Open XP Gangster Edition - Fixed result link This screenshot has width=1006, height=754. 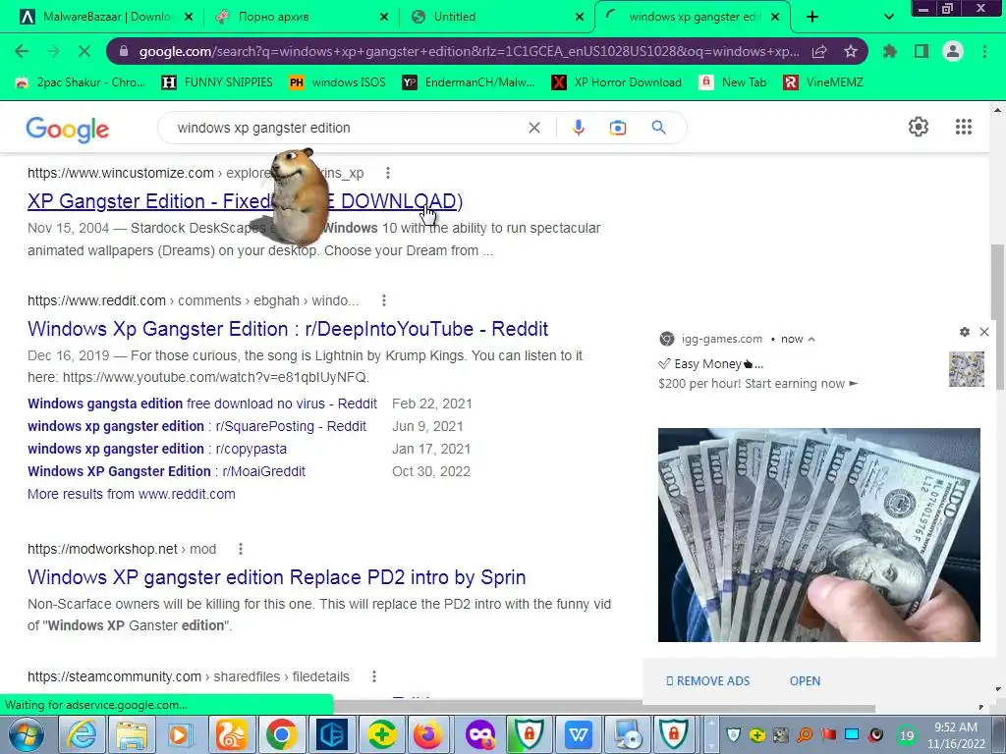point(245,201)
